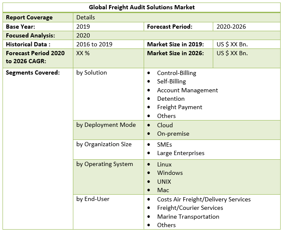
Task: Select Historical Data 2016 to 2019 cell
Action: [95, 44]
